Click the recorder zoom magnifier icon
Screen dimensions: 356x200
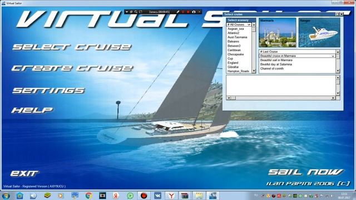tap(136, 12)
